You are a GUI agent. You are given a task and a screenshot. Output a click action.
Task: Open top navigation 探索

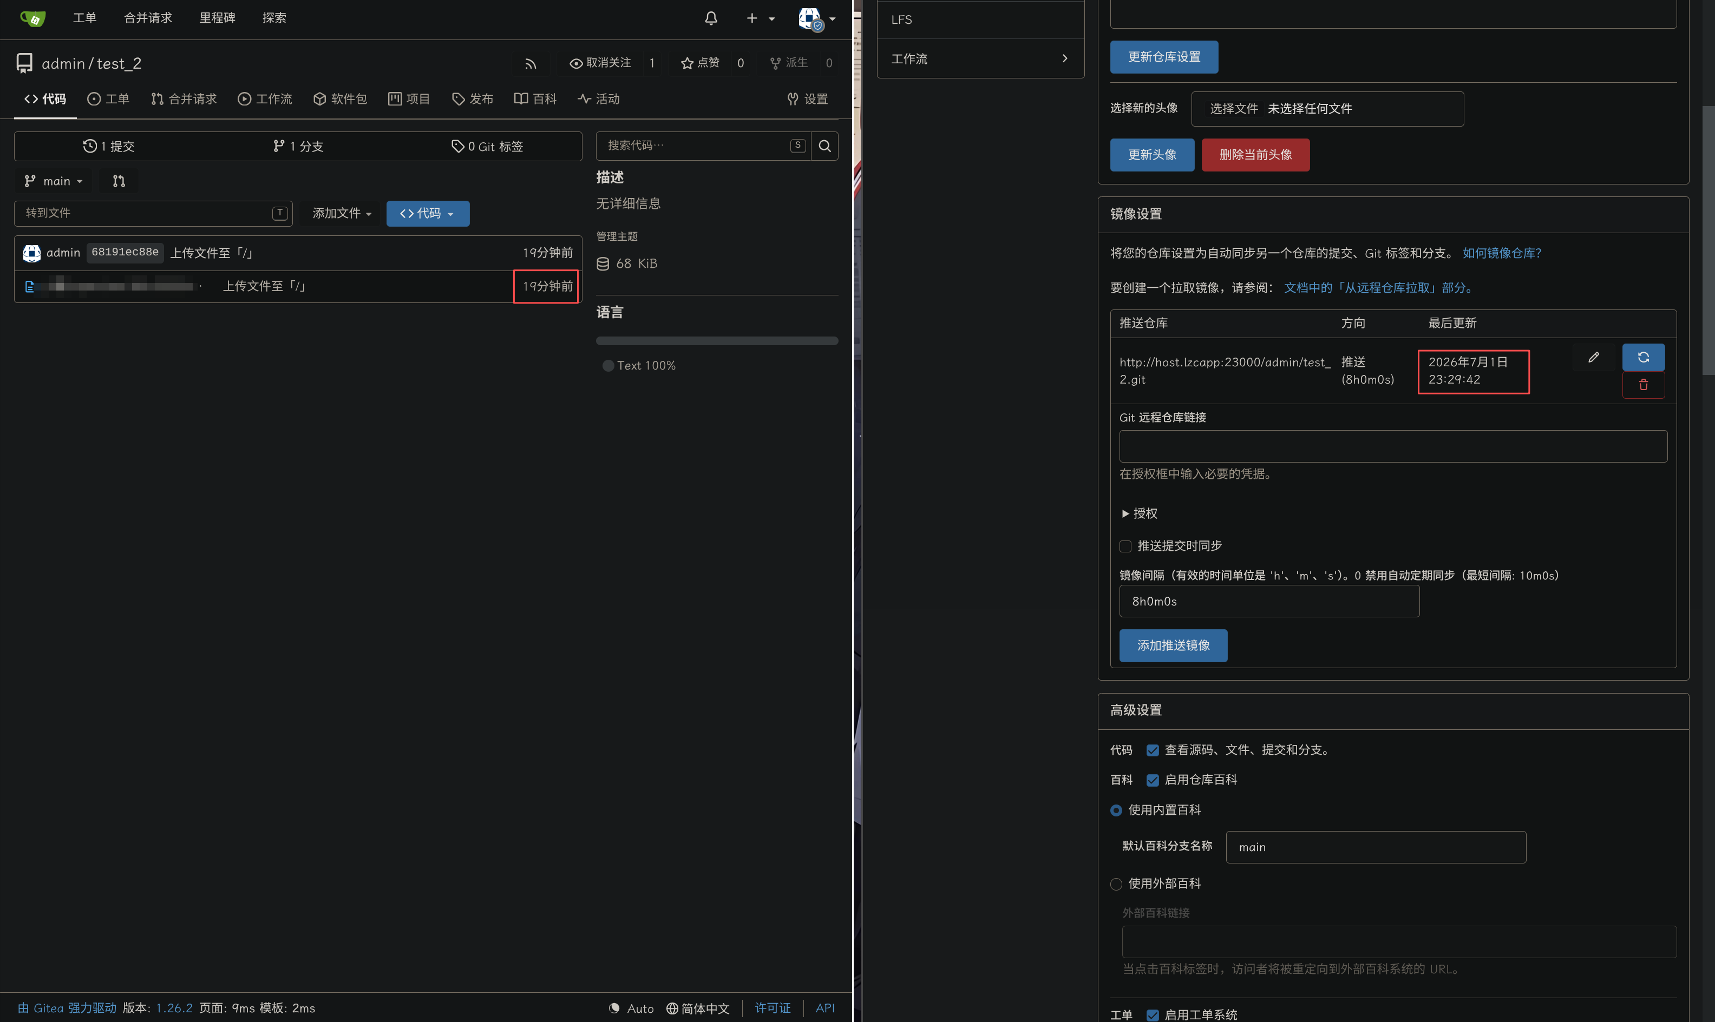click(274, 18)
